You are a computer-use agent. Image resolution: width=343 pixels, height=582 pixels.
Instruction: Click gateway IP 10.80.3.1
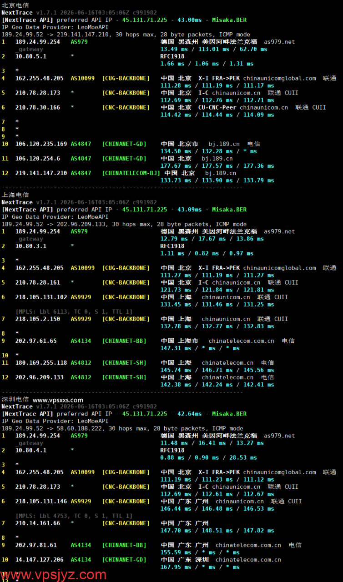click(31, 246)
